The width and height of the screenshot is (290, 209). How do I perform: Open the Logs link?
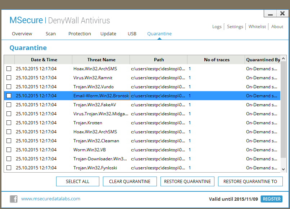point(217,27)
